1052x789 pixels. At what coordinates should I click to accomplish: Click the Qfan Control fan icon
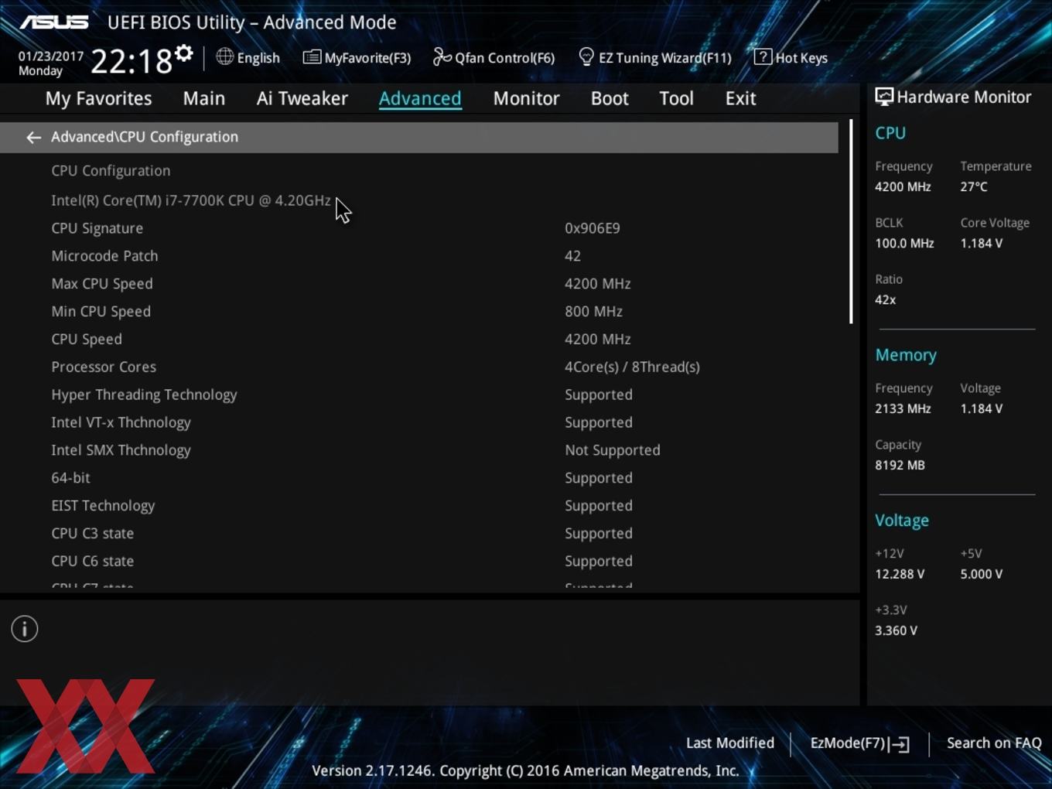pos(442,56)
